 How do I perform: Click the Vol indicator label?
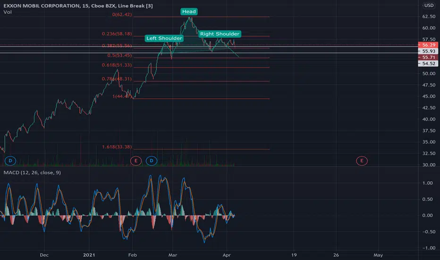point(8,12)
